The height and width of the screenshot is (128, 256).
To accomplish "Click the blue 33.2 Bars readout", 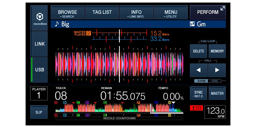I will [x=159, y=39].
